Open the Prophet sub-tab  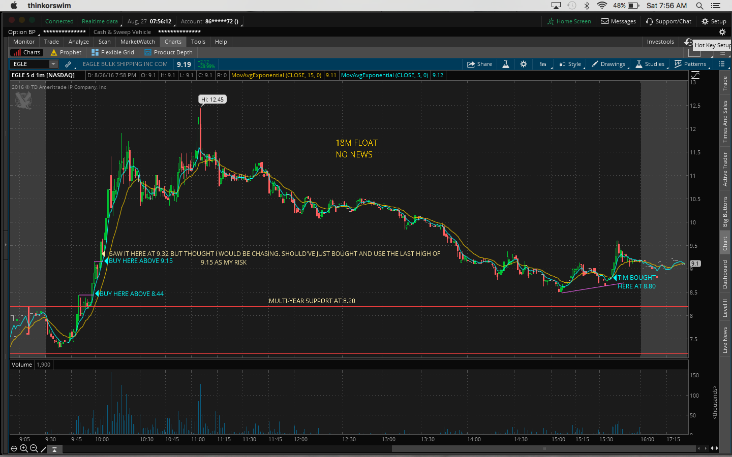pyautogui.click(x=66, y=52)
